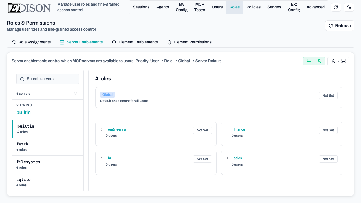Expand the engineering role chevron
The height and width of the screenshot is (203, 361).
point(102,129)
